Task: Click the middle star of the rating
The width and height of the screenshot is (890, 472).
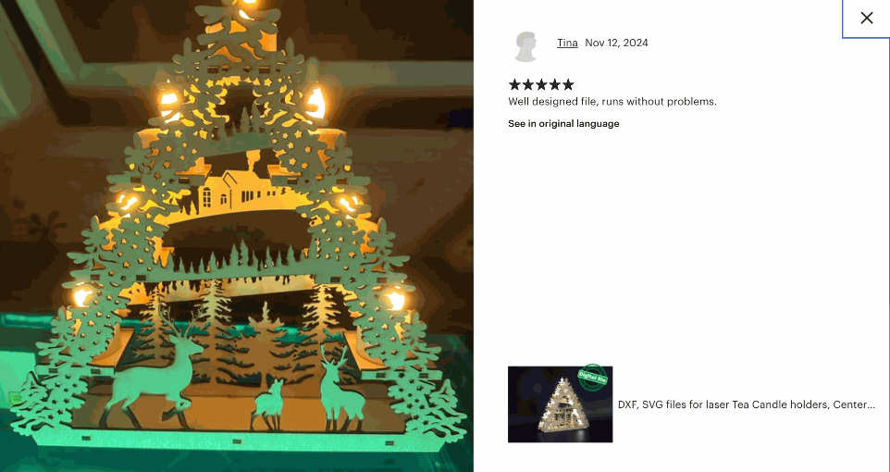Action: coord(541,84)
